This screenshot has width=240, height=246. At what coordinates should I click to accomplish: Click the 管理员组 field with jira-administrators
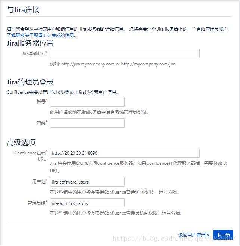[x=87, y=203]
